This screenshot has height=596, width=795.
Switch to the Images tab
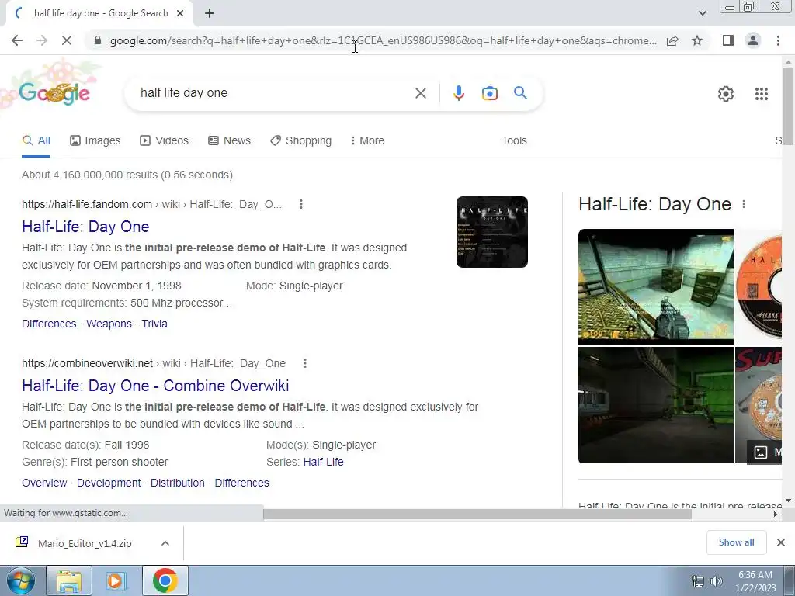[x=95, y=141]
